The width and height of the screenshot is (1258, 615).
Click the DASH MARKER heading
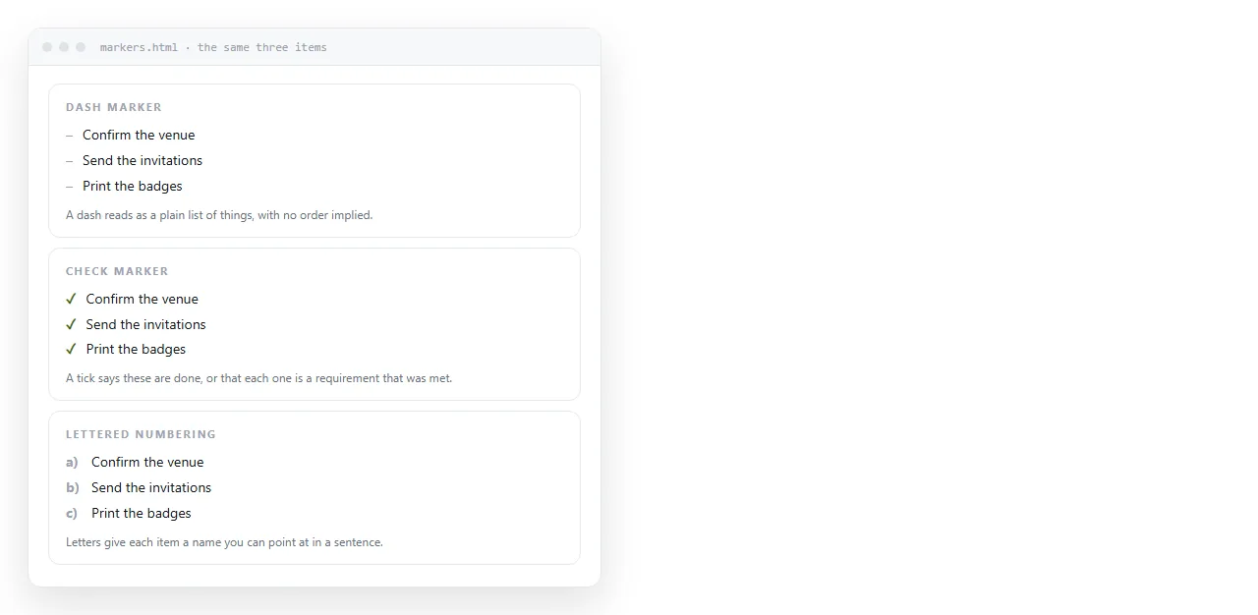pos(114,107)
